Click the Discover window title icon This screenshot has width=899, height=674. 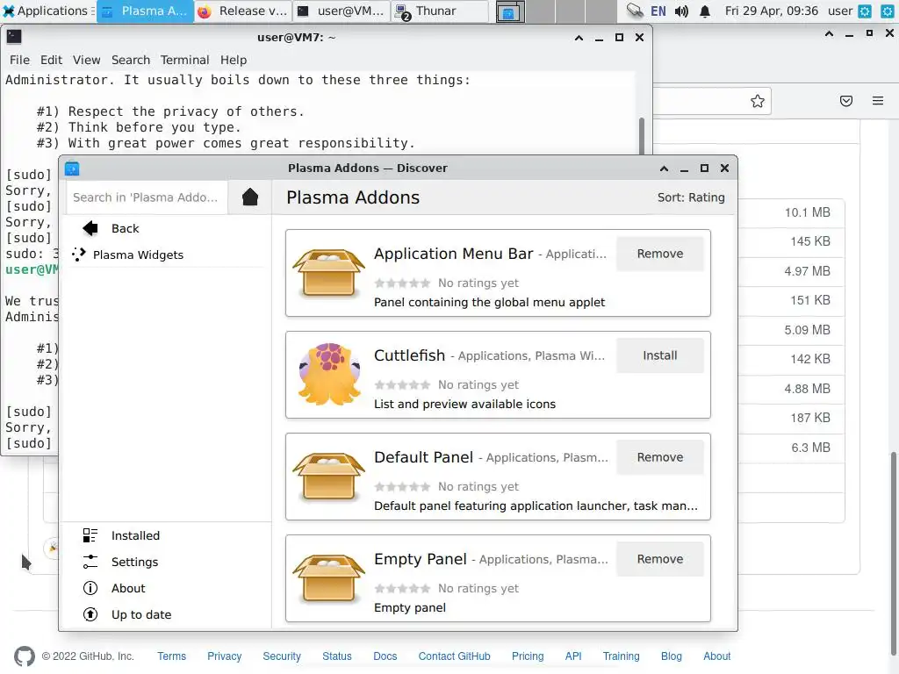[x=72, y=168]
